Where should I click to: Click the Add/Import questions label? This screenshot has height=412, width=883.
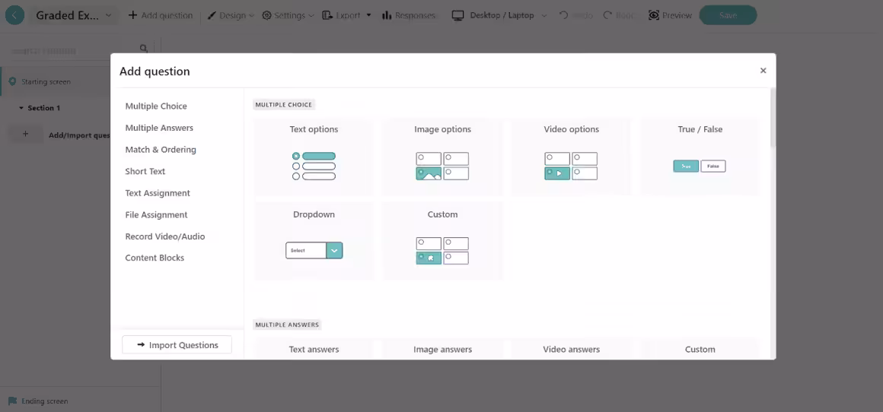coord(79,135)
